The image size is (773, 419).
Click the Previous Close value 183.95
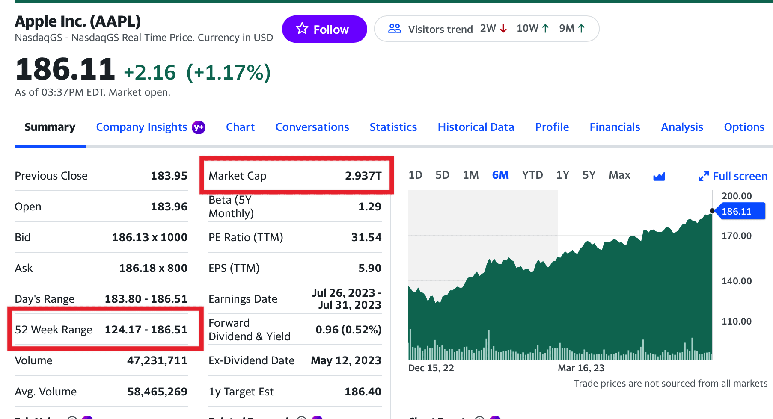(x=169, y=176)
